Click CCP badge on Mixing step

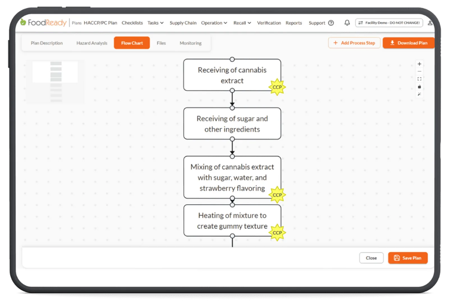click(x=277, y=195)
